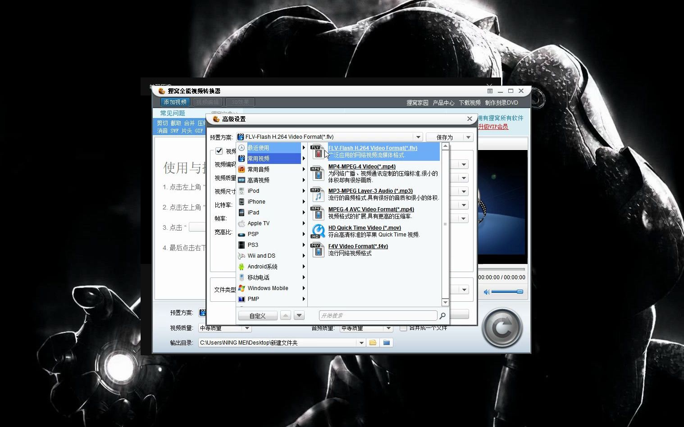The image size is (684, 427).
Task: Click the magnifier search icon
Action: (442, 316)
